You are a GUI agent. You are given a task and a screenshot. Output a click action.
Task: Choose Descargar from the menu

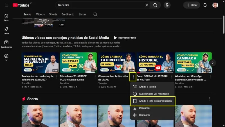pyautogui.click(x=152, y=108)
